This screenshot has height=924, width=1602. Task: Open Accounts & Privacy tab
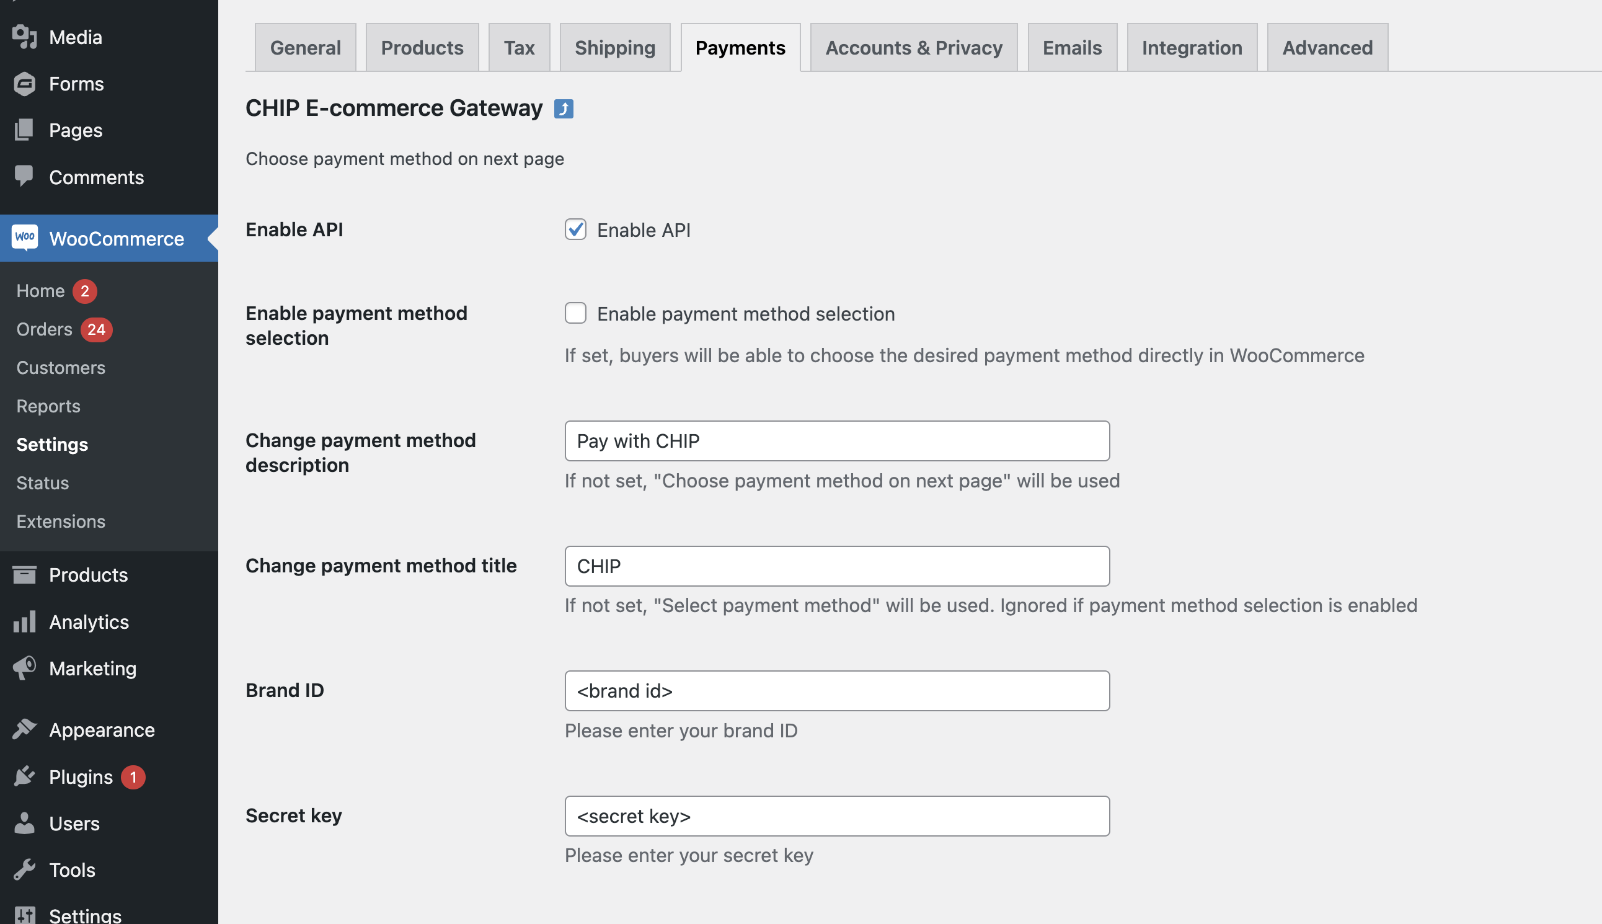914,48
